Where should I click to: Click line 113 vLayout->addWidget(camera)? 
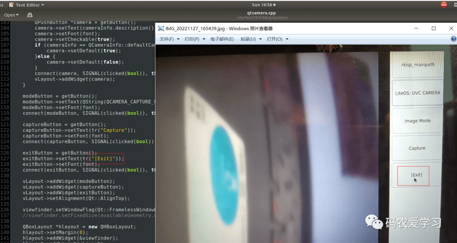coord(75,79)
